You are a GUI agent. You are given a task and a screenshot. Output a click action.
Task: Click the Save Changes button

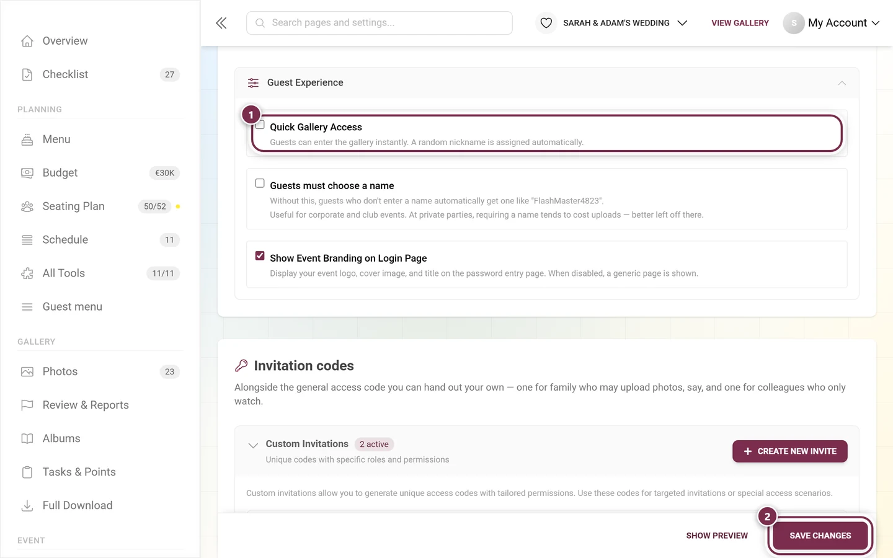pos(820,536)
